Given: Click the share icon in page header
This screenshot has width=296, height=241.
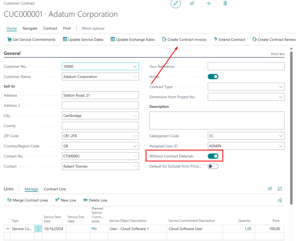Looking at the screenshot, I should point(192,3).
